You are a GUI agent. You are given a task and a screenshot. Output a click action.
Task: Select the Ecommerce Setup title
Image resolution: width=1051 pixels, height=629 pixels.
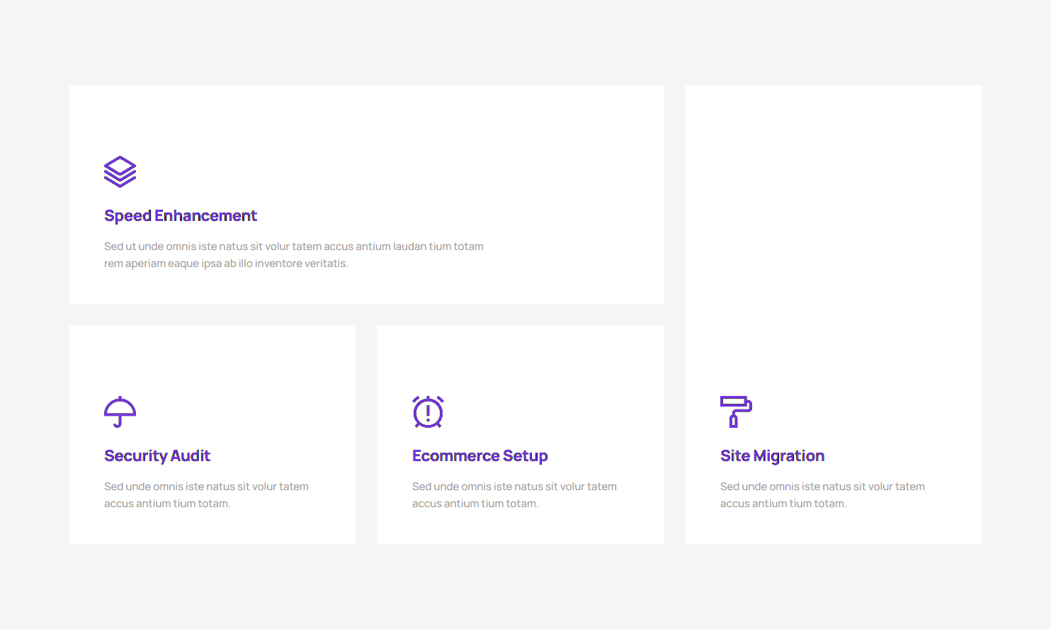point(479,455)
